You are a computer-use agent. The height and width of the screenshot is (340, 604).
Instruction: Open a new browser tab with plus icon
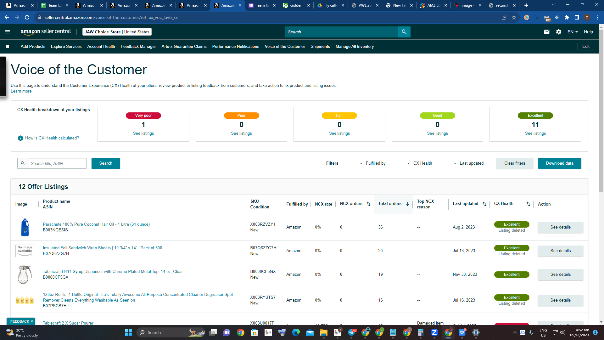pyautogui.click(x=526, y=5)
